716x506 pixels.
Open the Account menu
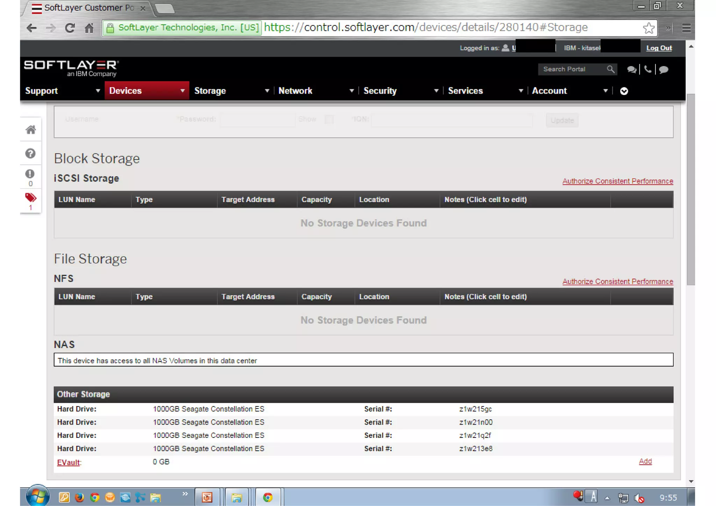pos(549,91)
